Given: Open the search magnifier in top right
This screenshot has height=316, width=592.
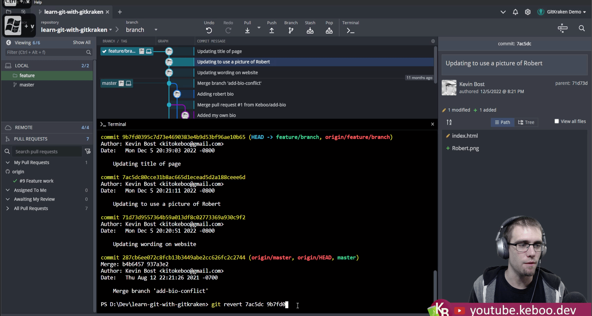Looking at the screenshot, I should tap(582, 28).
